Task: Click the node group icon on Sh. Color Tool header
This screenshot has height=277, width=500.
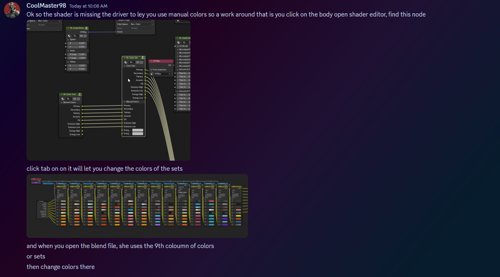Action: click(80, 94)
